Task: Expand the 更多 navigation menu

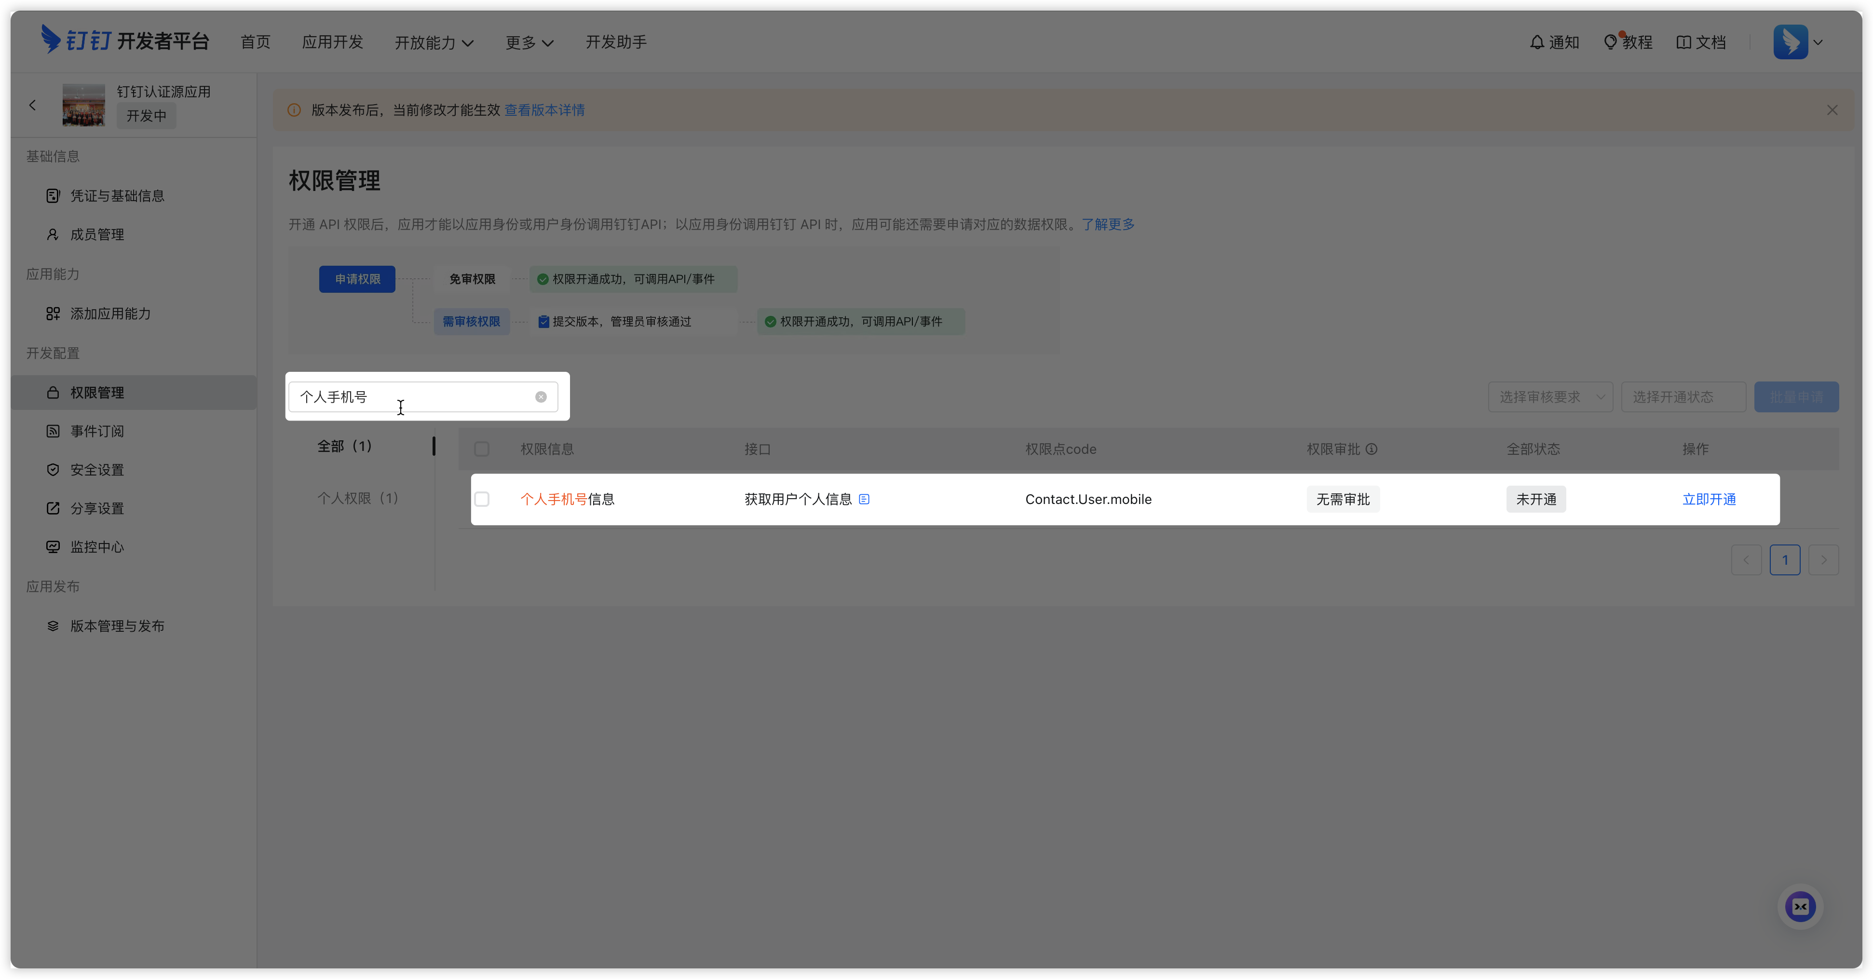Action: (529, 43)
